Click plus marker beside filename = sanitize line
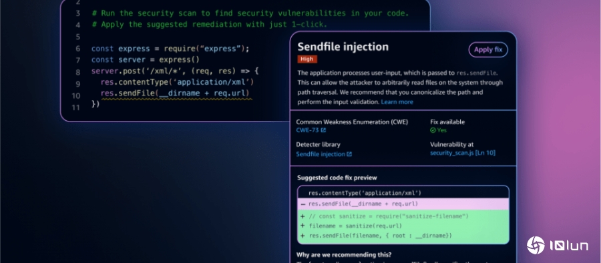Viewport: 601px width, 263px height. tap(303, 226)
